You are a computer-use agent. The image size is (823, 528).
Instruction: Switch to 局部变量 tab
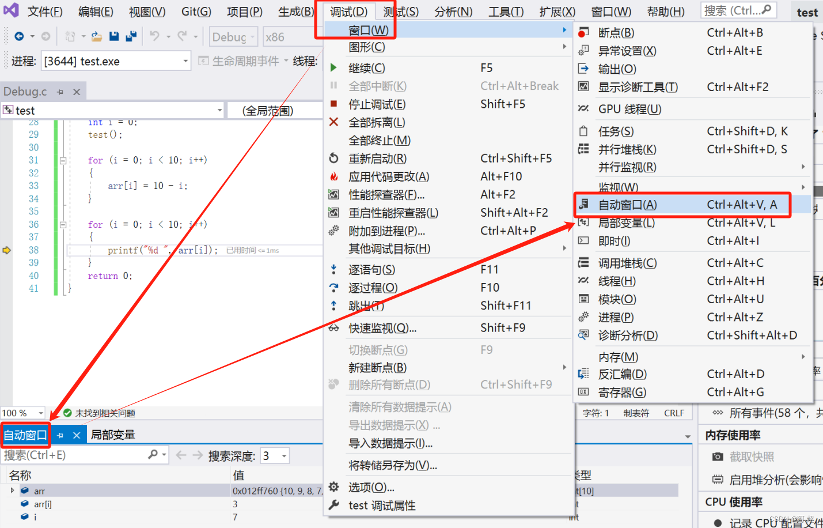pos(113,435)
